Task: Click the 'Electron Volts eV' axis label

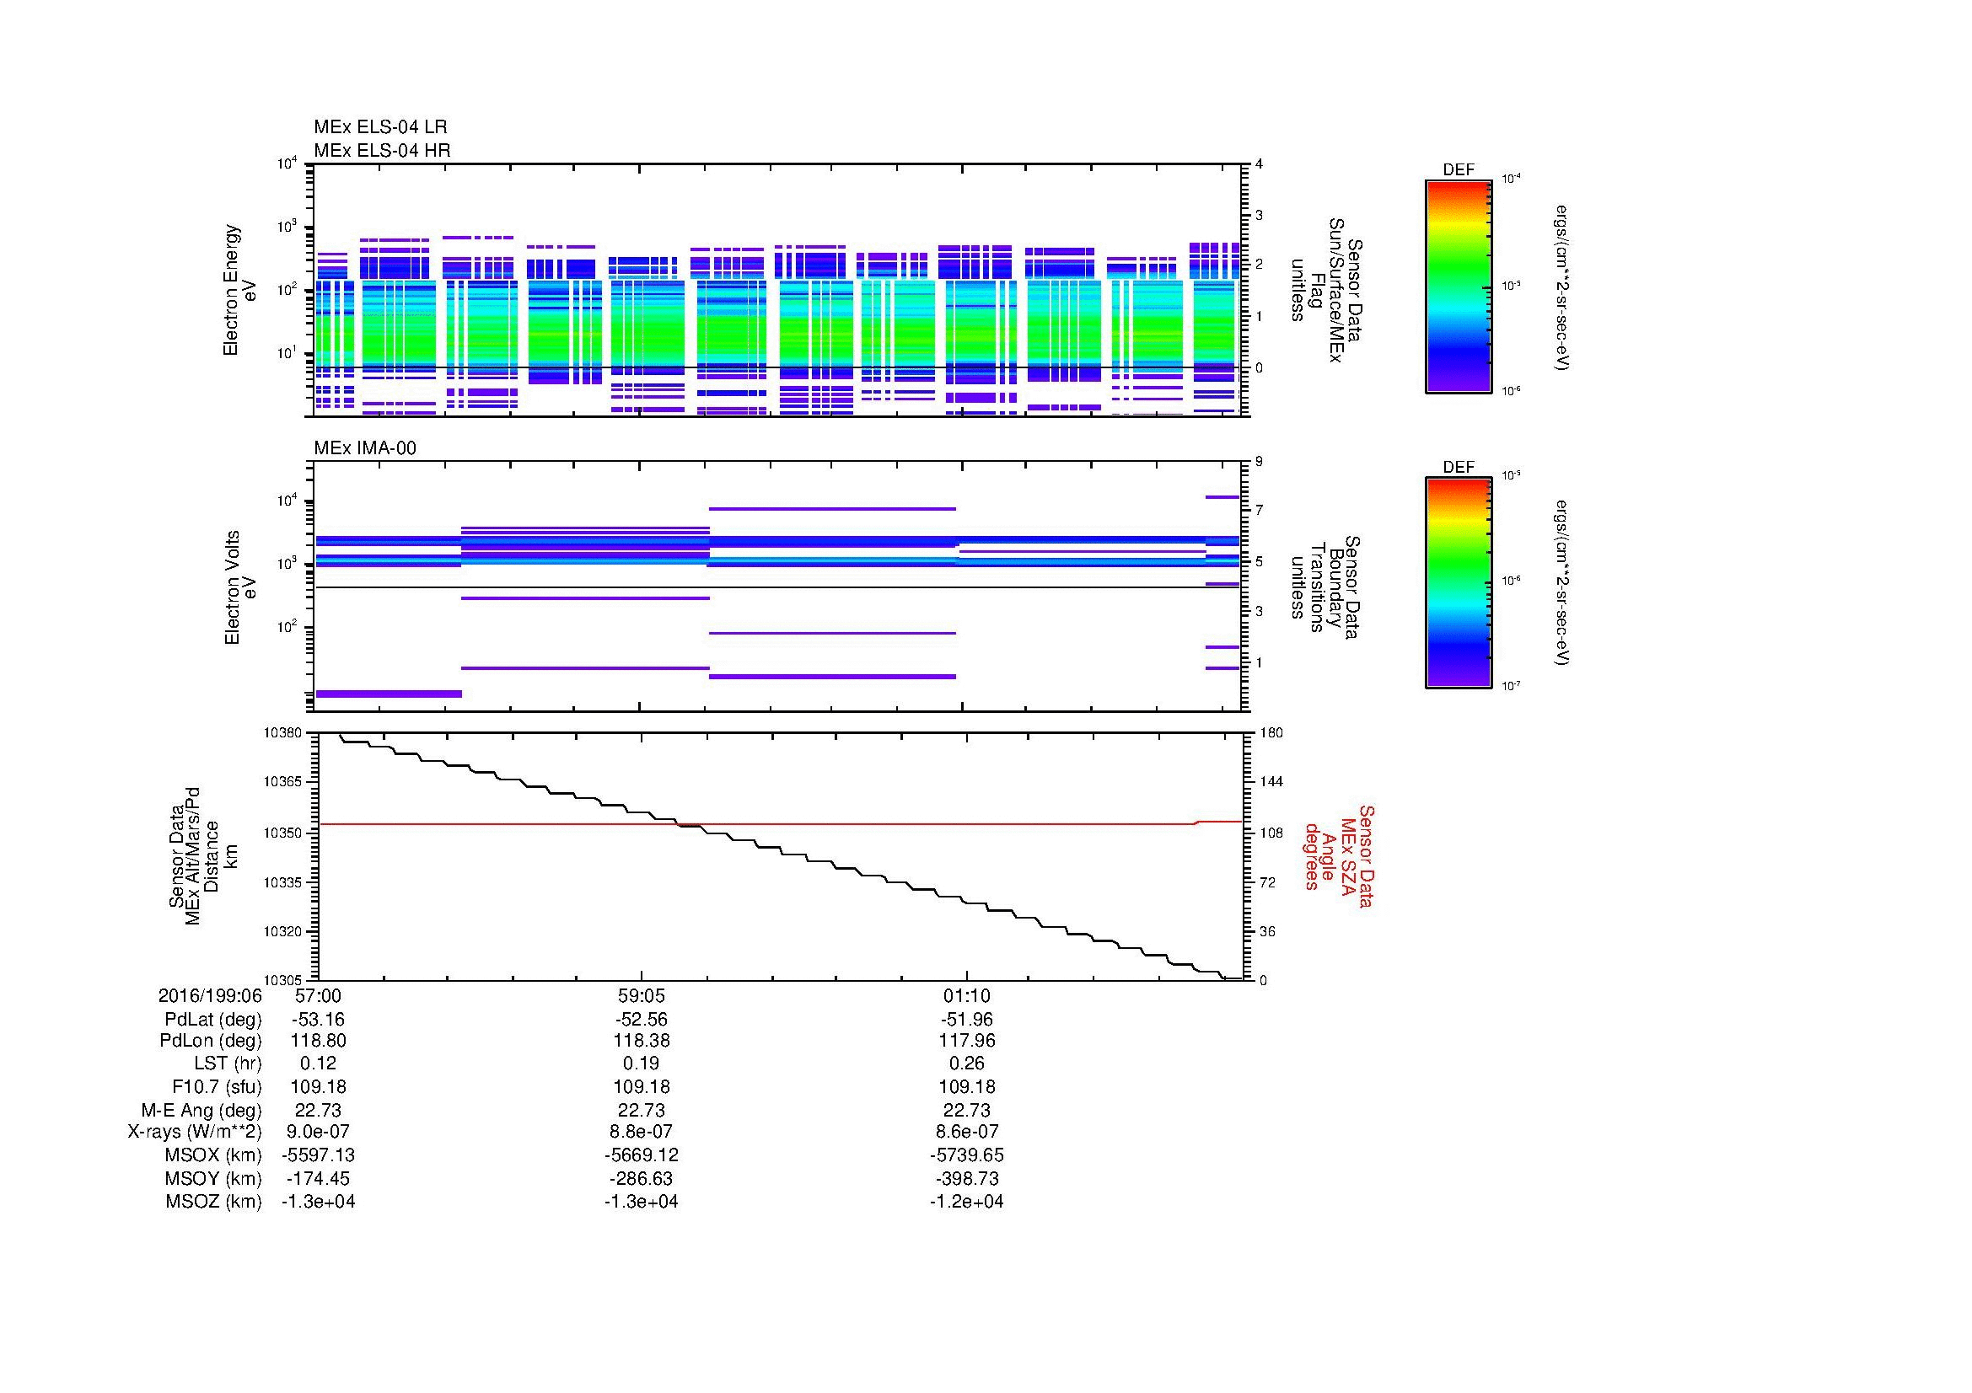Action: coord(240,588)
